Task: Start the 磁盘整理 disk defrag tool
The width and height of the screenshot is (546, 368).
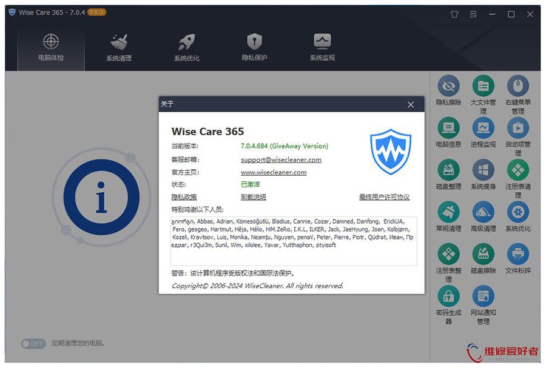Action: 448,174
